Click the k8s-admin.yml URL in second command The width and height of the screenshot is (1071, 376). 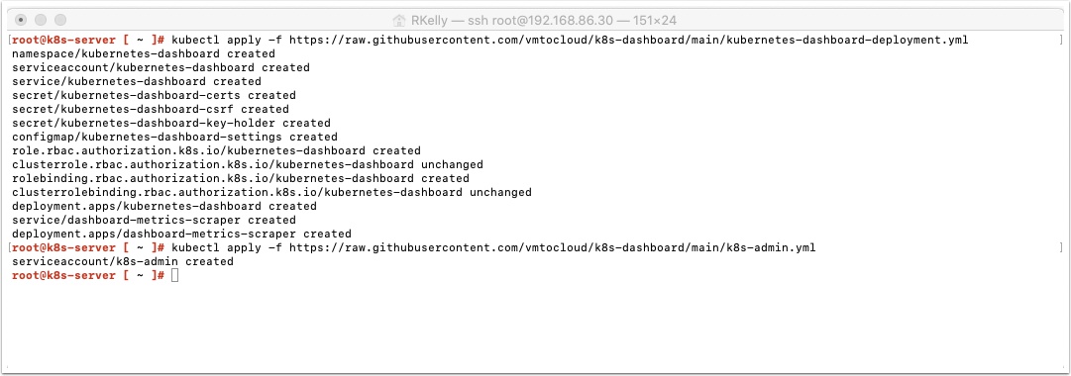pos(552,247)
